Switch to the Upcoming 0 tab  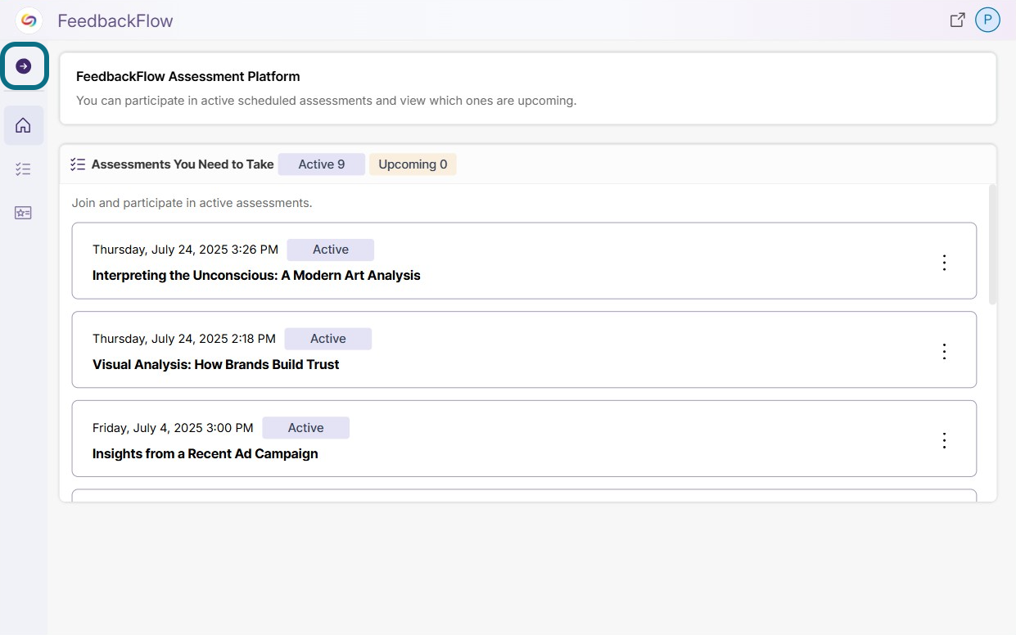click(x=413, y=164)
